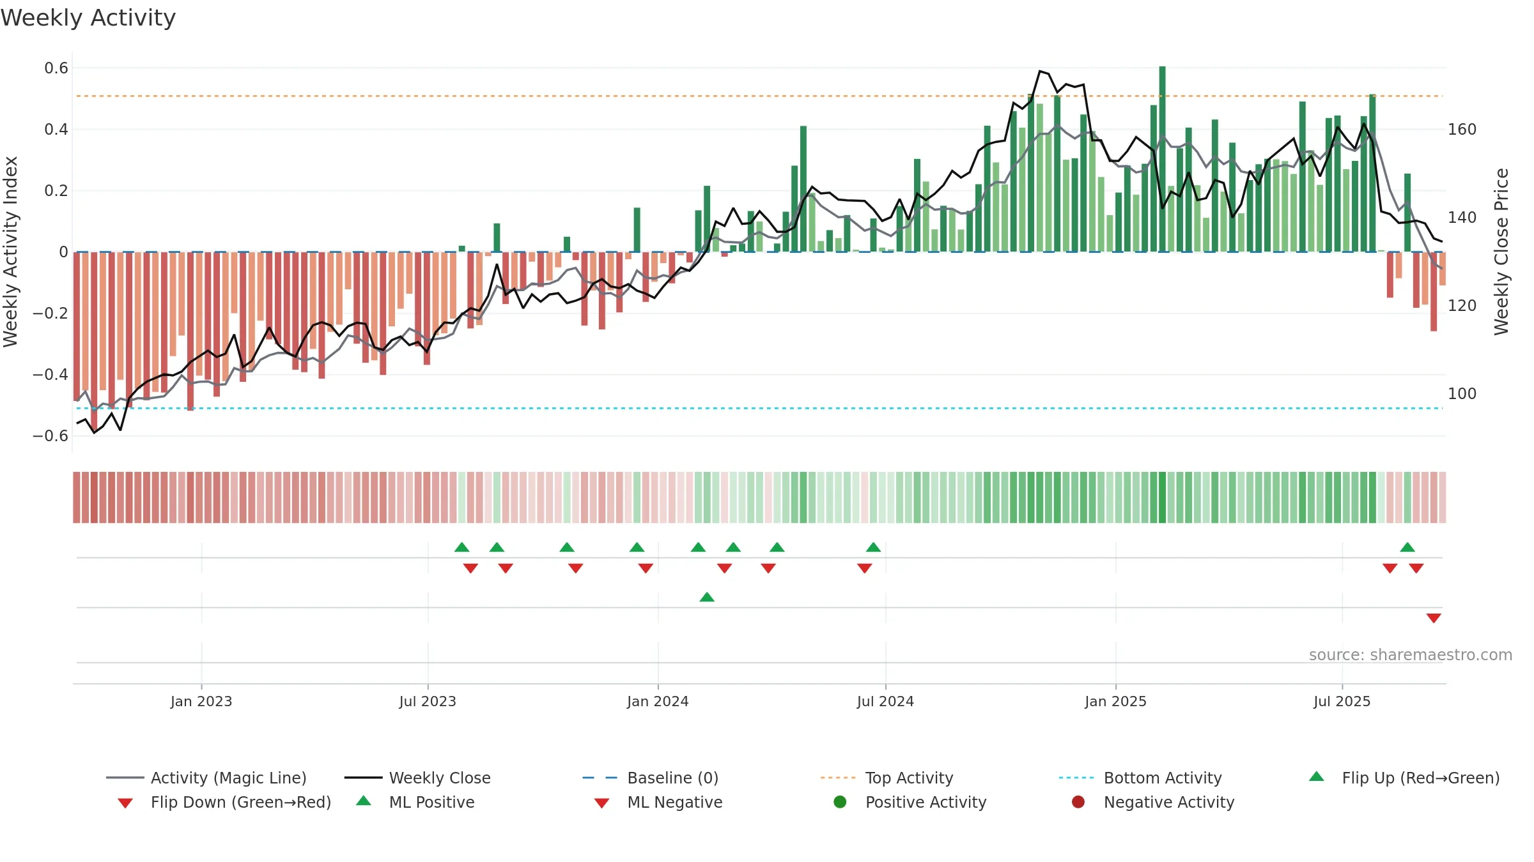Click the Negative Activity red circle icon
The width and height of the screenshot is (1534, 862).
click(x=1078, y=801)
